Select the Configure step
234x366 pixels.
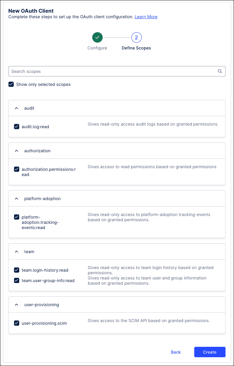[x=97, y=48]
